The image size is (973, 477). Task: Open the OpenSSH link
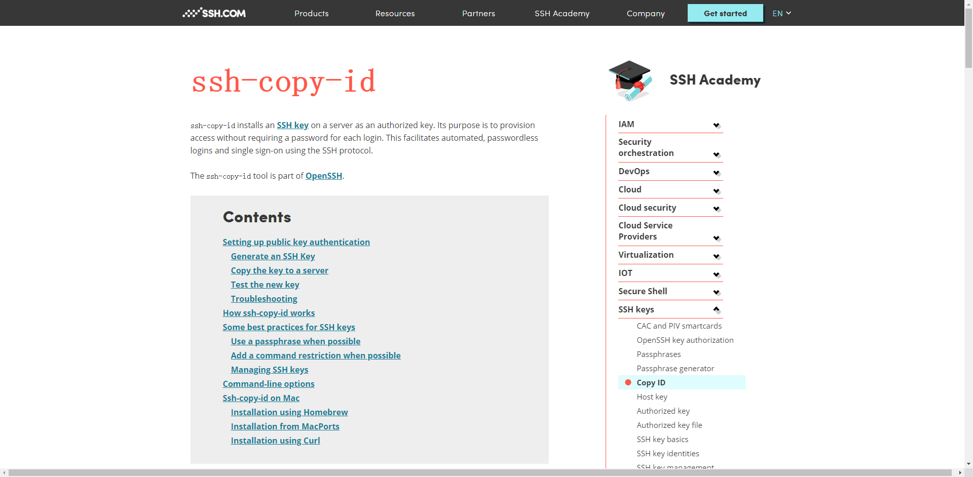(x=323, y=176)
